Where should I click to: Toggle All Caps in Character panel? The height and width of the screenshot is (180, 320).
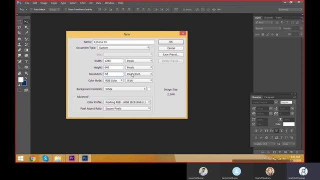point(266,131)
